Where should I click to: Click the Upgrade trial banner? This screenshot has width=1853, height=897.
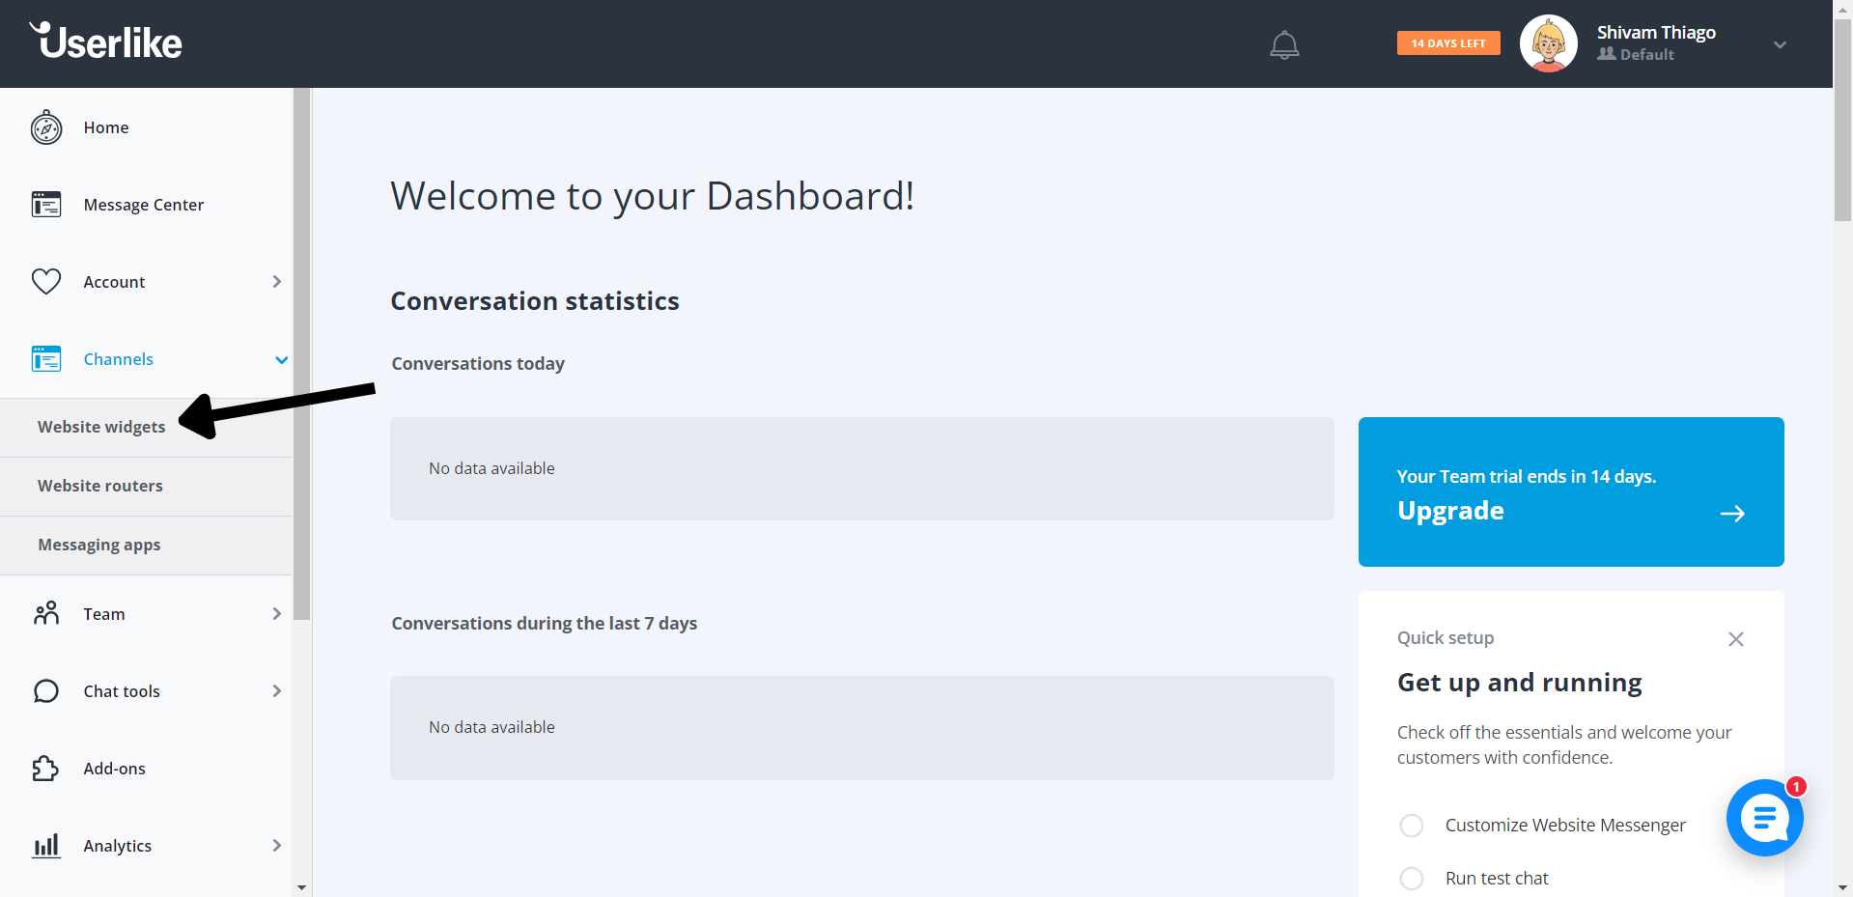[1571, 491]
